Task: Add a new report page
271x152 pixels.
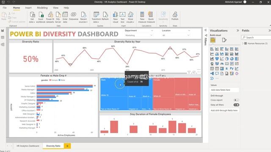Action: tap(67, 146)
